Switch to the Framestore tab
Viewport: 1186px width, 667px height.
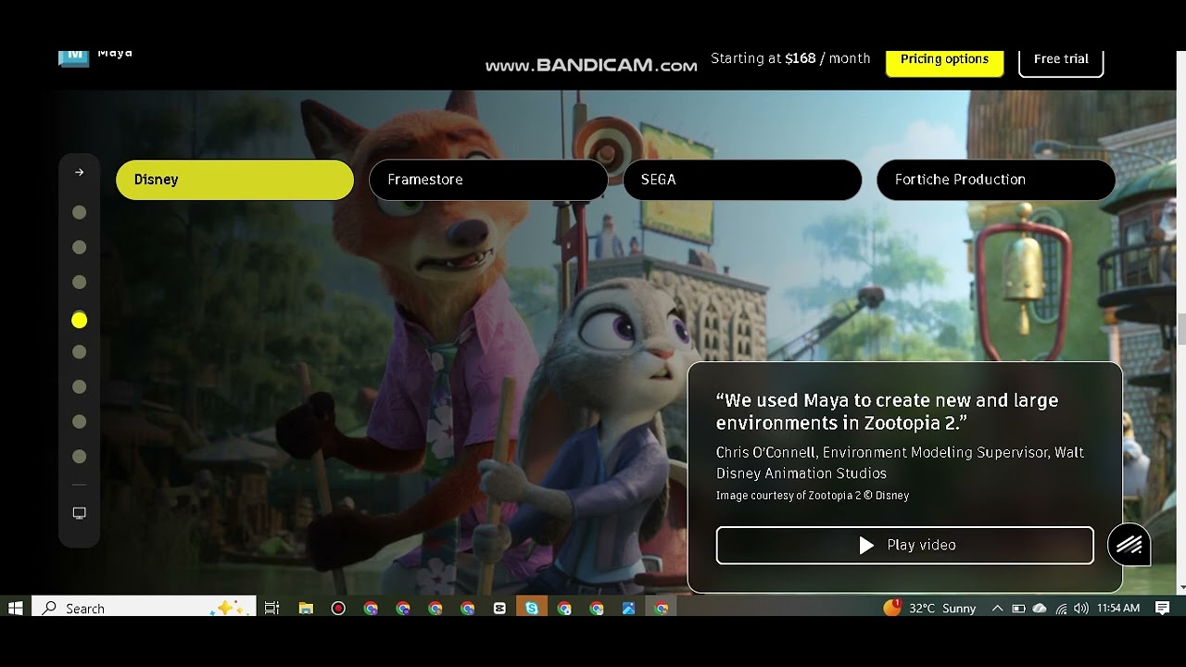tap(488, 180)
